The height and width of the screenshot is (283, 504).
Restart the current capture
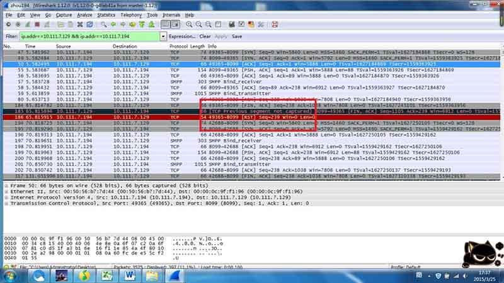(47, 25)
